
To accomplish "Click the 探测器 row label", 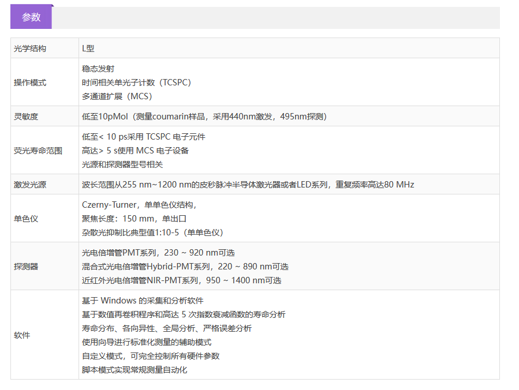I will (x=26, y=267).
